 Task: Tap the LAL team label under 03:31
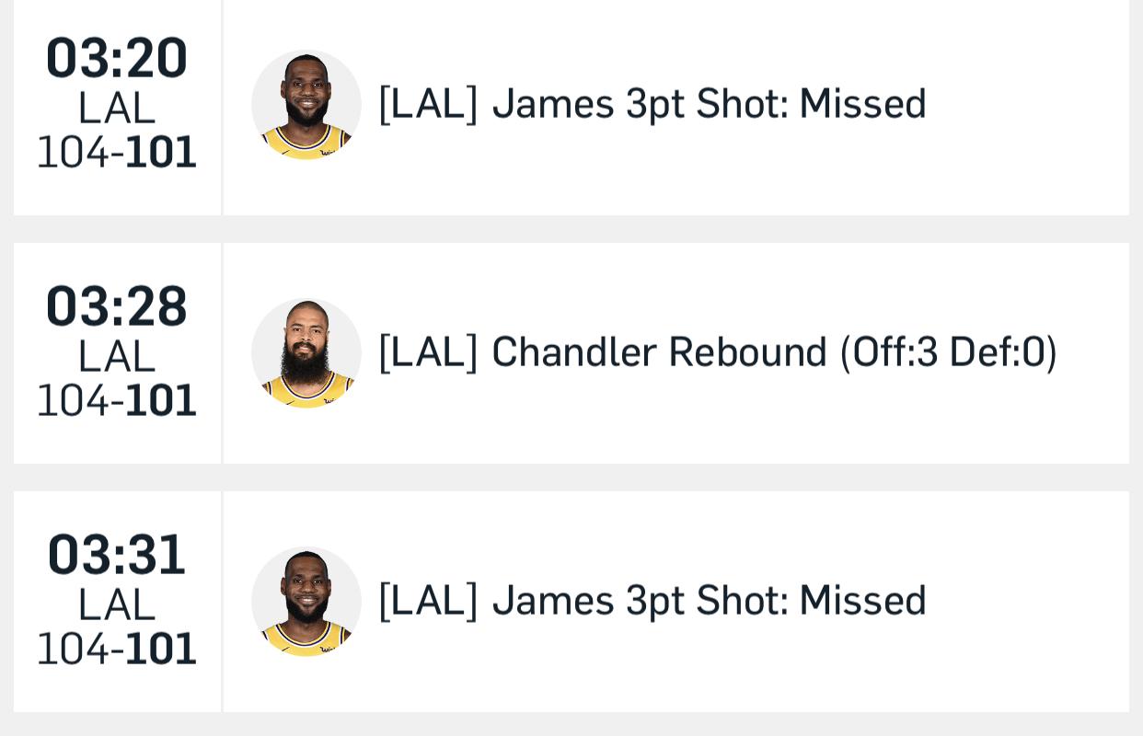point(117,605)
